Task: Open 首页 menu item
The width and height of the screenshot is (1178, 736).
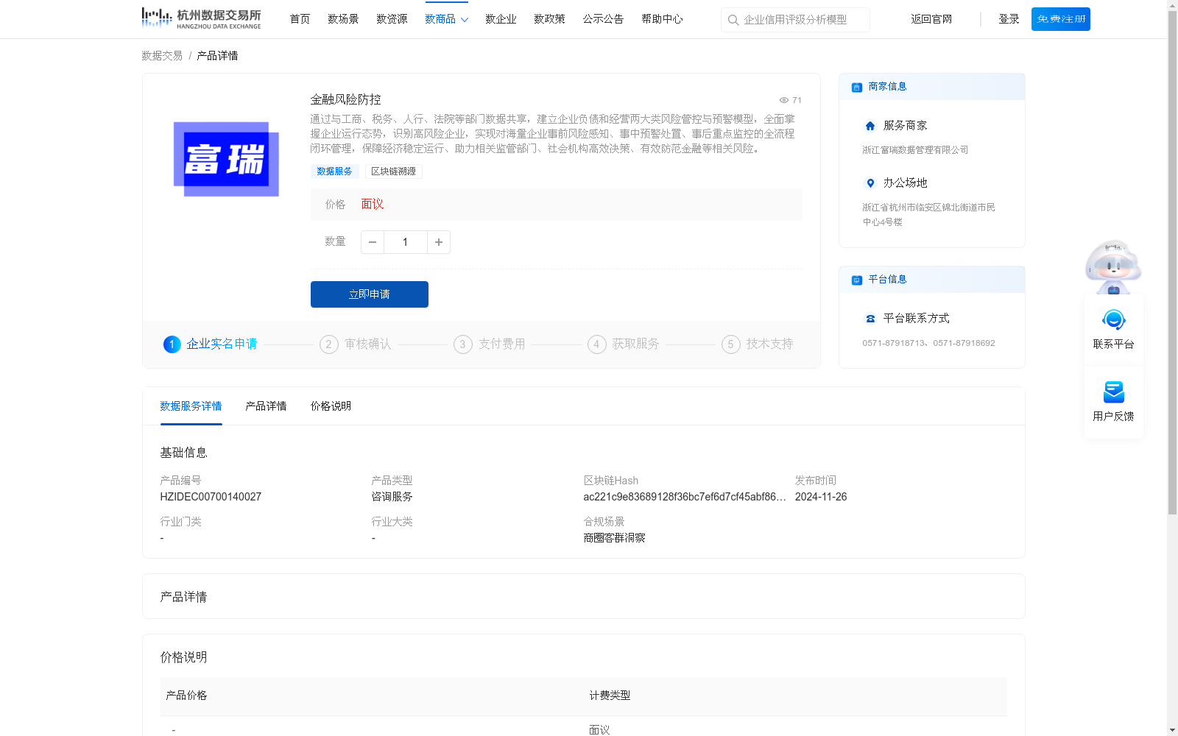Action: click(x=300, y=19)
